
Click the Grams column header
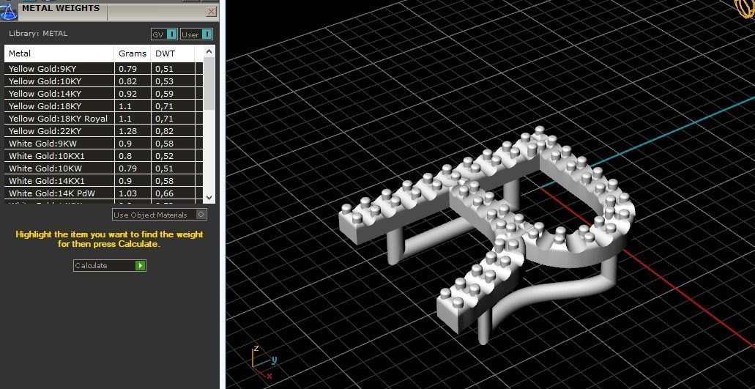click(x=133, y=53)
